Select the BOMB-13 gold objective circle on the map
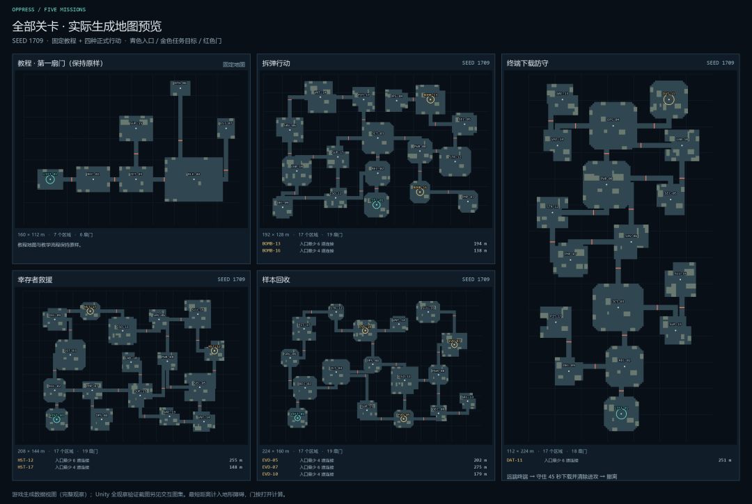 coord(430,99)
